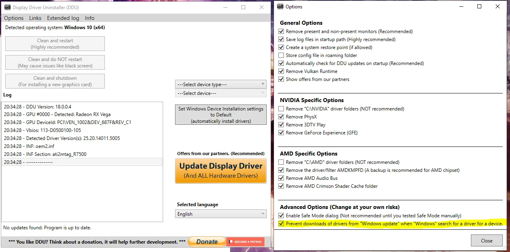Click the 'No updates found' status text

pos(47,228)
